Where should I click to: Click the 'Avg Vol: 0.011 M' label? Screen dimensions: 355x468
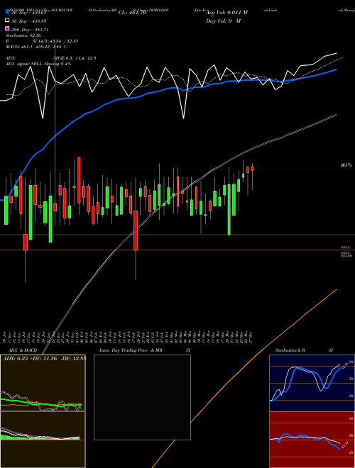(x=227, y=13)
